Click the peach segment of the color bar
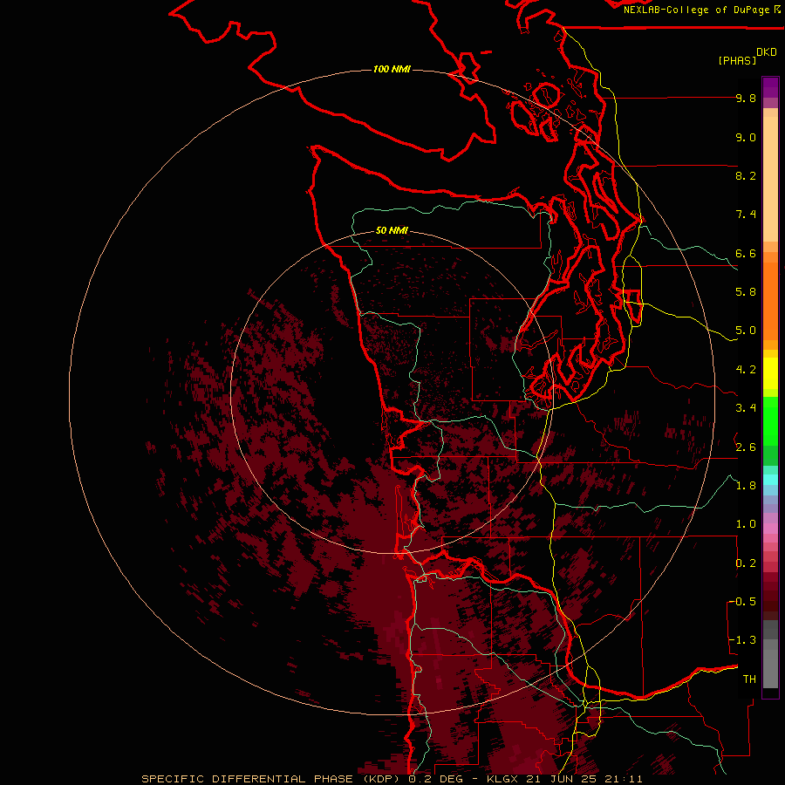785x785 pixels. tap(770, 179)
